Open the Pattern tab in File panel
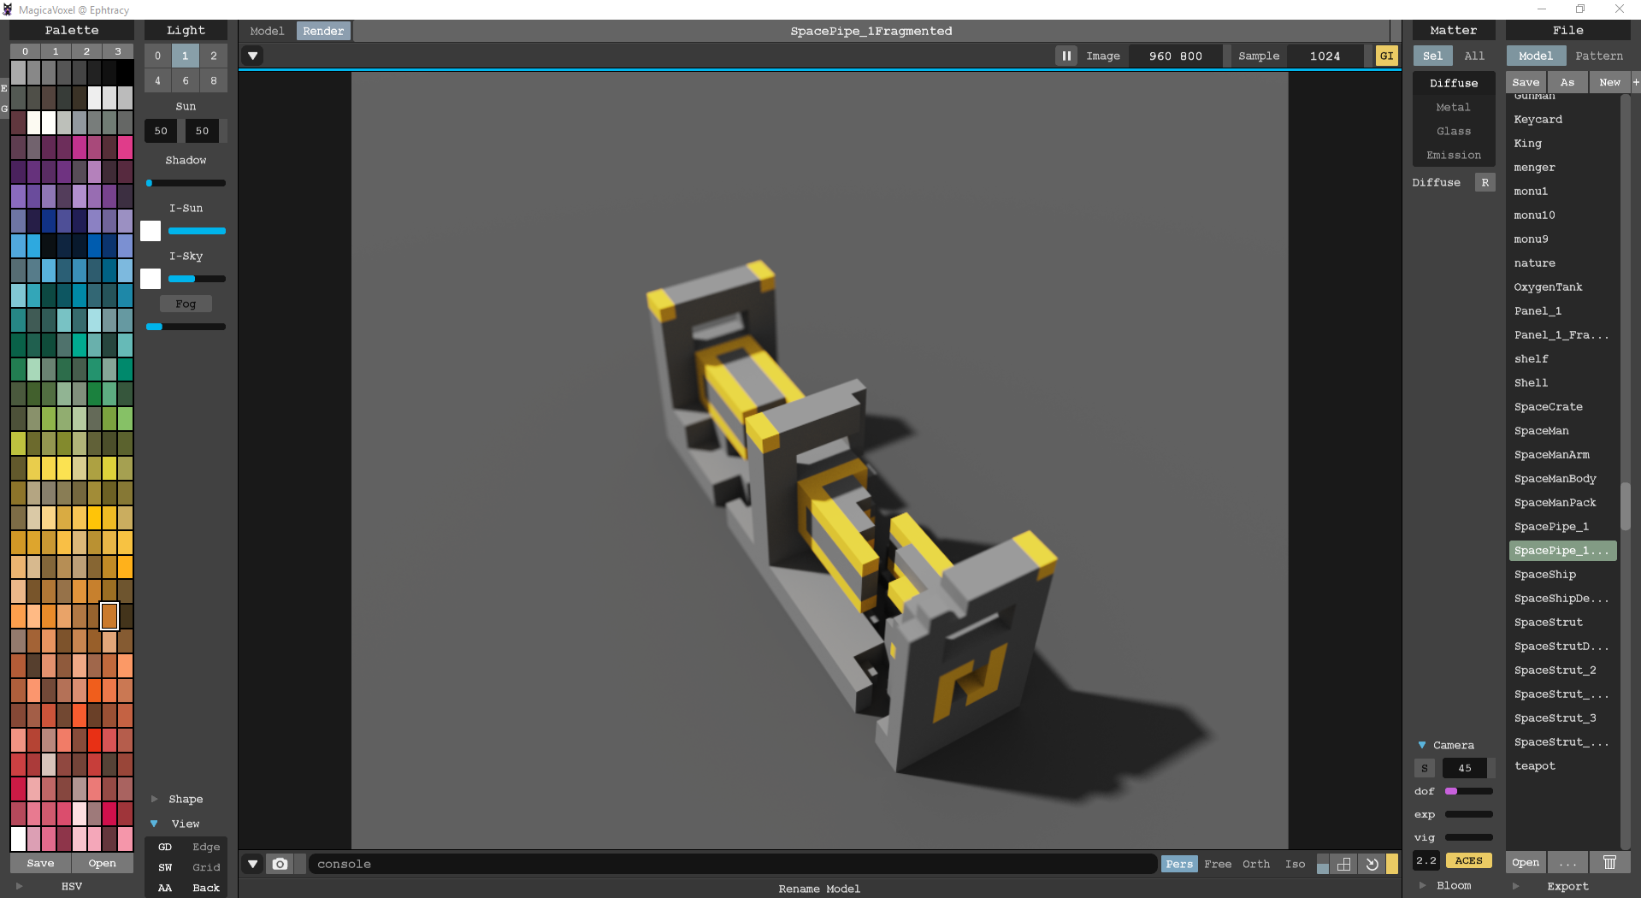This screenshot has height=898, width=1641. [x=1598, y=56]
